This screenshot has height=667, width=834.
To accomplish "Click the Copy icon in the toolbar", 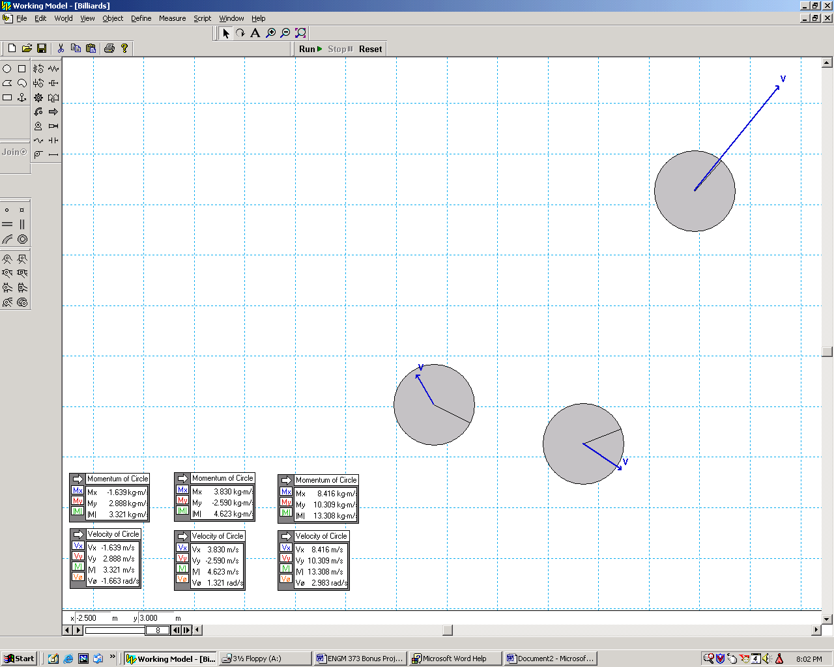I will pos(76,48).
